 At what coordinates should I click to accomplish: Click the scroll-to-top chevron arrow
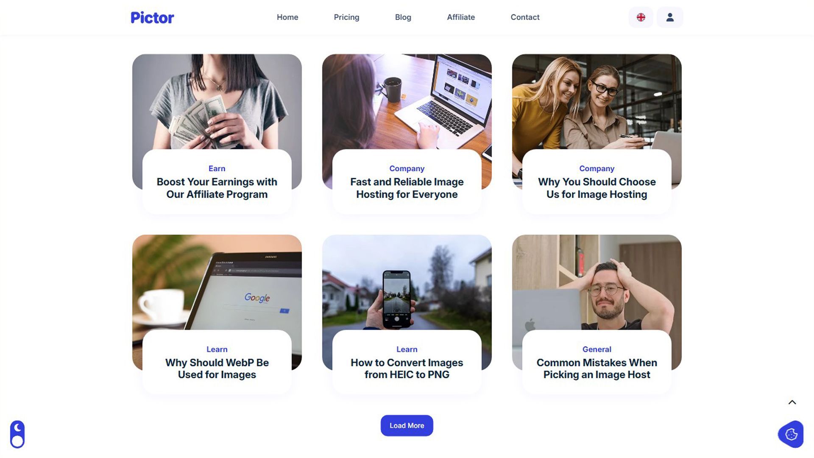(x=792, y=402)
